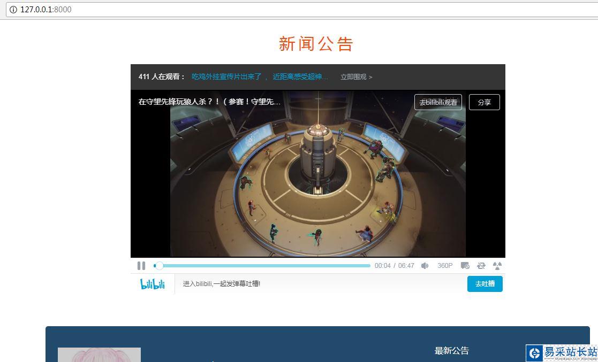This screenshot has height=362, width=598.
Task: Click the video frame to toggle playback
Action: 317,173
